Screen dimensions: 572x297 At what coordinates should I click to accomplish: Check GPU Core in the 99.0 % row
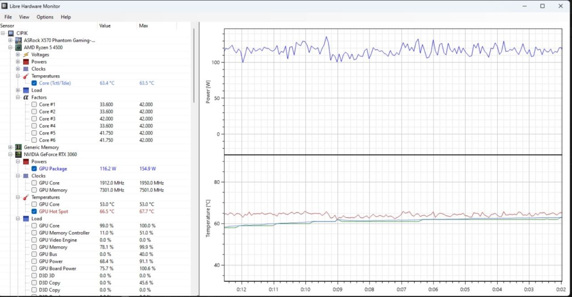pyautogui.click(x=34, y=226)
